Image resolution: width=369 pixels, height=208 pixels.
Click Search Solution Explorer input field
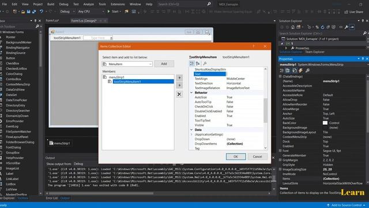click(321, 34)
